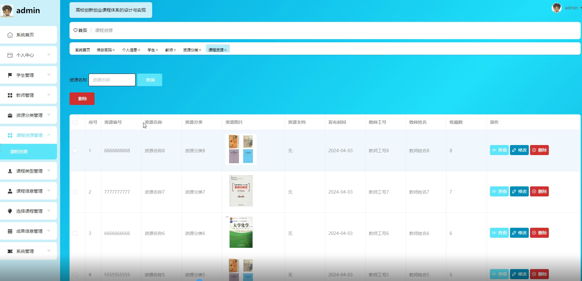This screenshot has width=582, height=281.
Task: Check the row with 5555555555
Action: (x=75, y=275)
